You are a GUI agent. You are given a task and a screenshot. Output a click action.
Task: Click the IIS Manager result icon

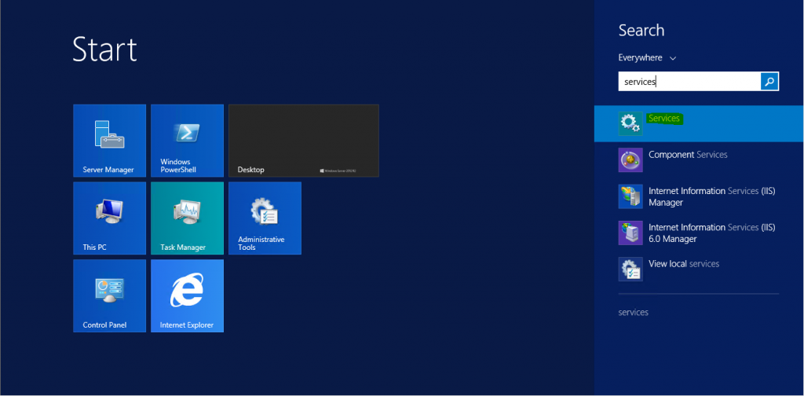click(630, 196)
